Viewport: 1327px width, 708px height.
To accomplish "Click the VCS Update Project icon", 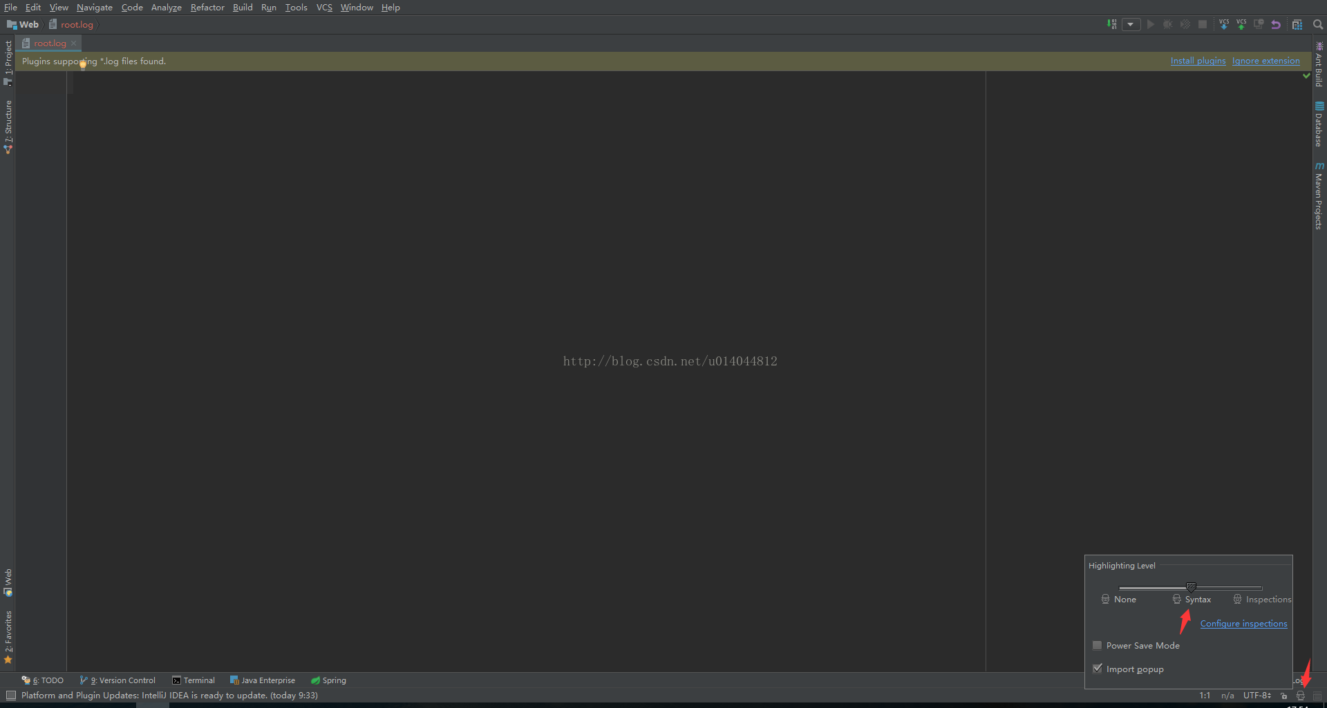I will tap(1224, 24).
